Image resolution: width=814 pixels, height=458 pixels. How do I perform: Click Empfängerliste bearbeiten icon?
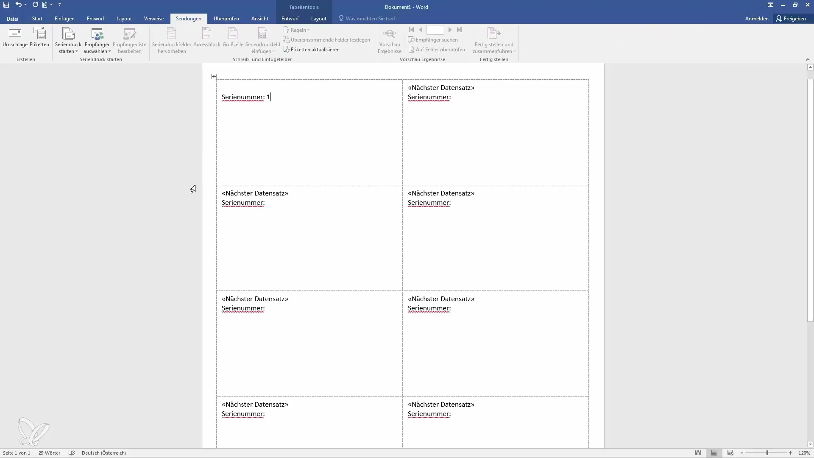pos(129,33)
